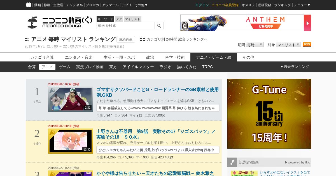The width and height of the screenshot is (336, 176).
Task: Open ゴマすりクソバード video title
Action: (158, 92)
